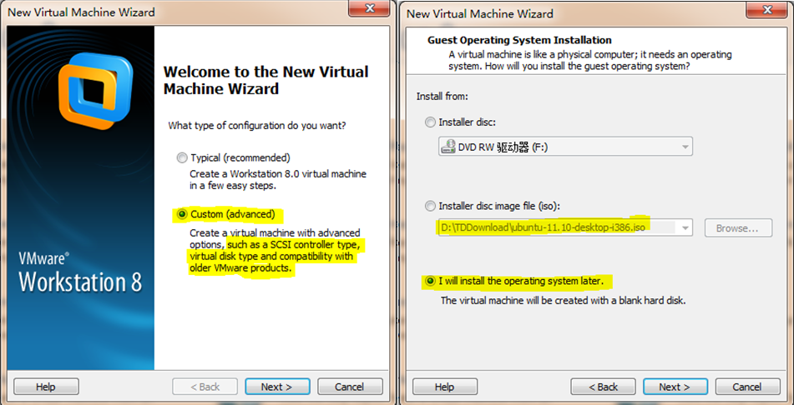Click Next in the Guest OS Installation window
The image size is (794, 405).
click(x=675, y=387)
